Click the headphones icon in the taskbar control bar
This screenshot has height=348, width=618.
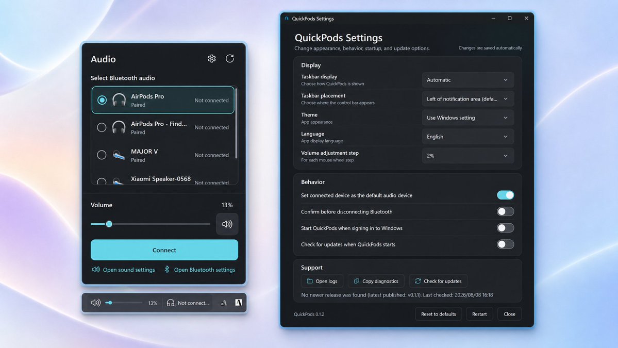pos(170,303)
